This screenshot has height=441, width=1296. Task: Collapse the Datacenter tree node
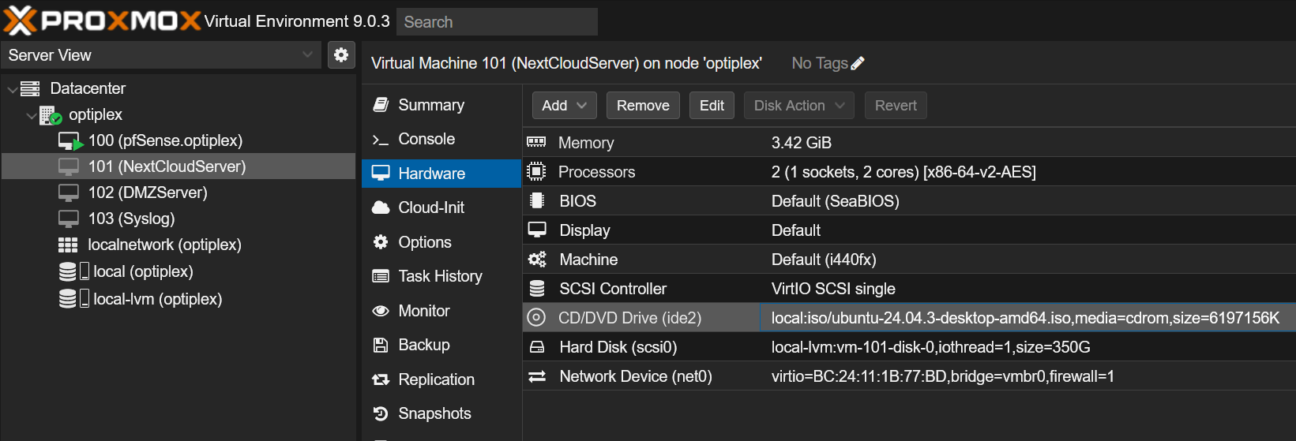[x=12, y=89]
